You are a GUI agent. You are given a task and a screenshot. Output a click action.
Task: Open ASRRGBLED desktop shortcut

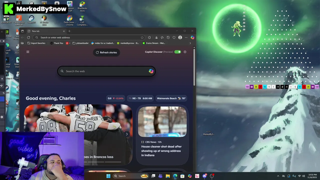coord(6,19)
